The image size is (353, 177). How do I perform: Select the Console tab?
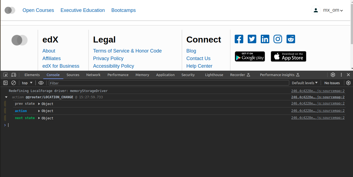[x=53, y=75]
